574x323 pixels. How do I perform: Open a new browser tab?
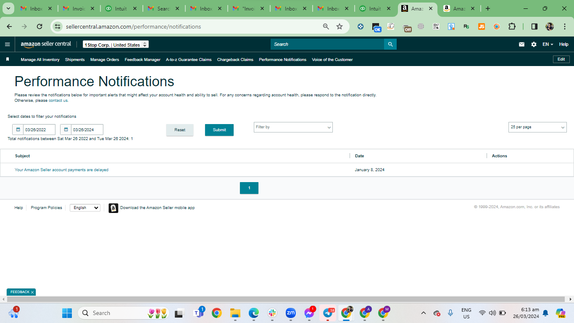pyautogui.click(x=487, y=8)
